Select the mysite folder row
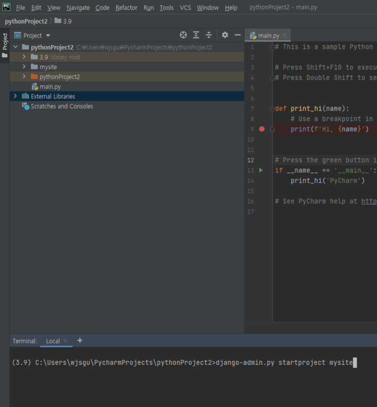 127,67
